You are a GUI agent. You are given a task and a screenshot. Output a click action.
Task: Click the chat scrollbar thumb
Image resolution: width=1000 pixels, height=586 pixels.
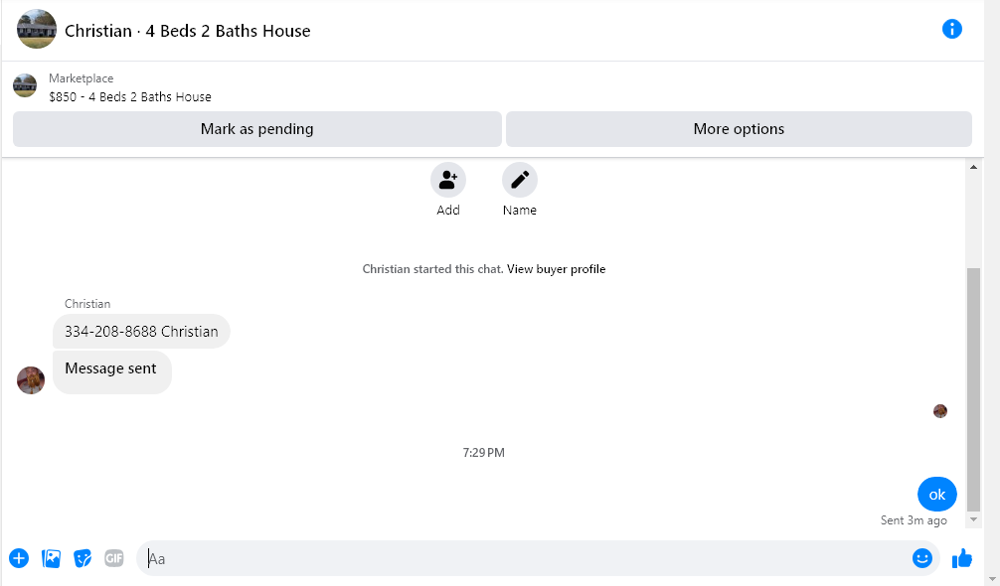[973, 387]
